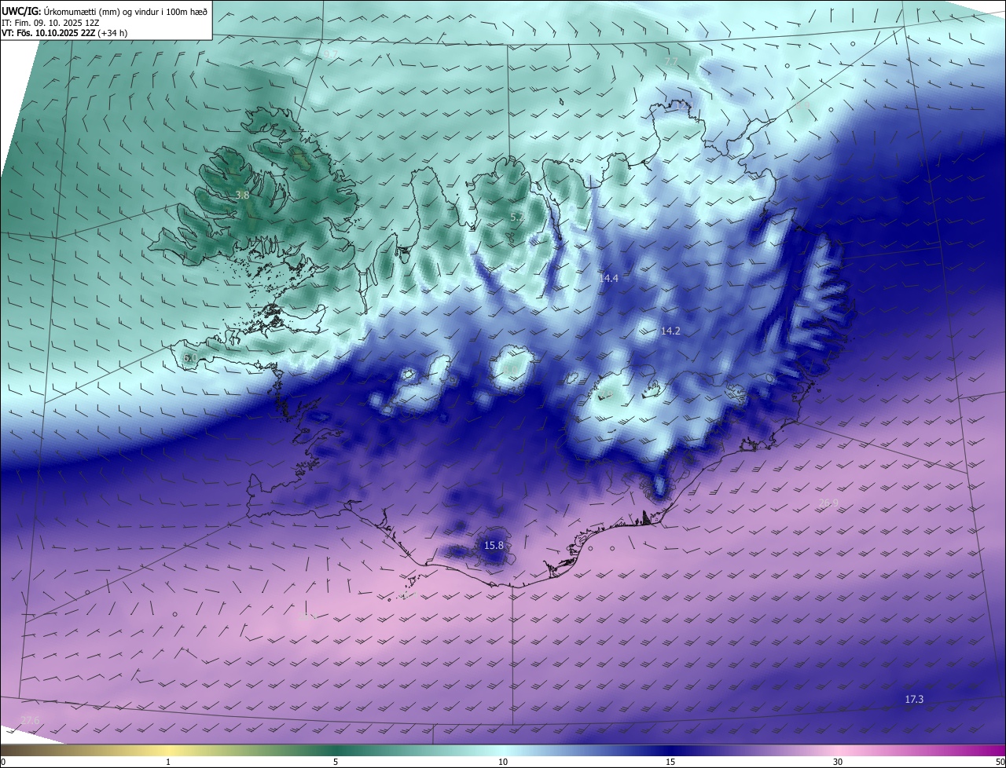
Task: Click the 10 tick on the color scale
Action: click(x=503, y=762)
